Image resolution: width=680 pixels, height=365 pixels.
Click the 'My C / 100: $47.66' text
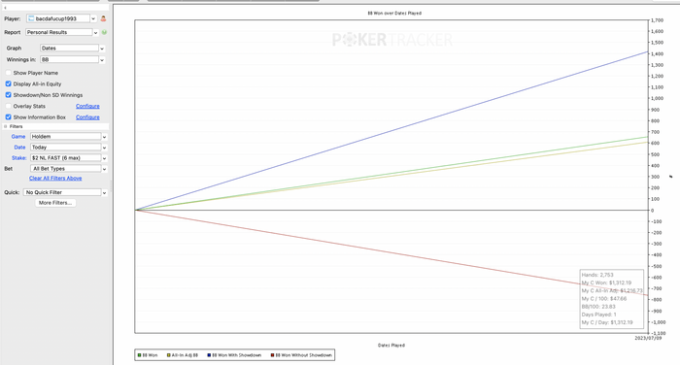tap(604, 299)
